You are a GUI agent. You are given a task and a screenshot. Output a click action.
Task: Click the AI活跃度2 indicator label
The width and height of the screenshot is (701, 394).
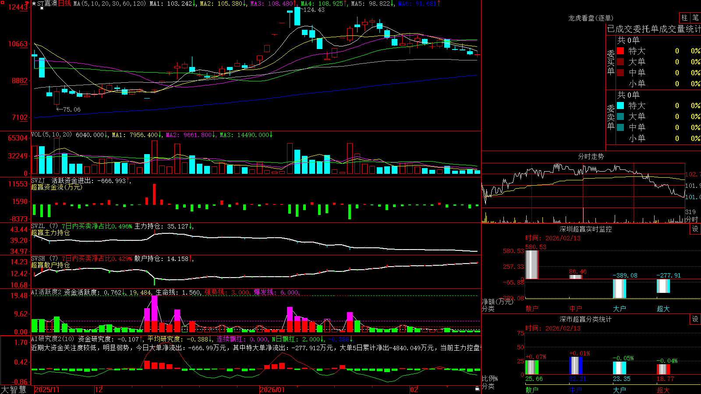46,292
